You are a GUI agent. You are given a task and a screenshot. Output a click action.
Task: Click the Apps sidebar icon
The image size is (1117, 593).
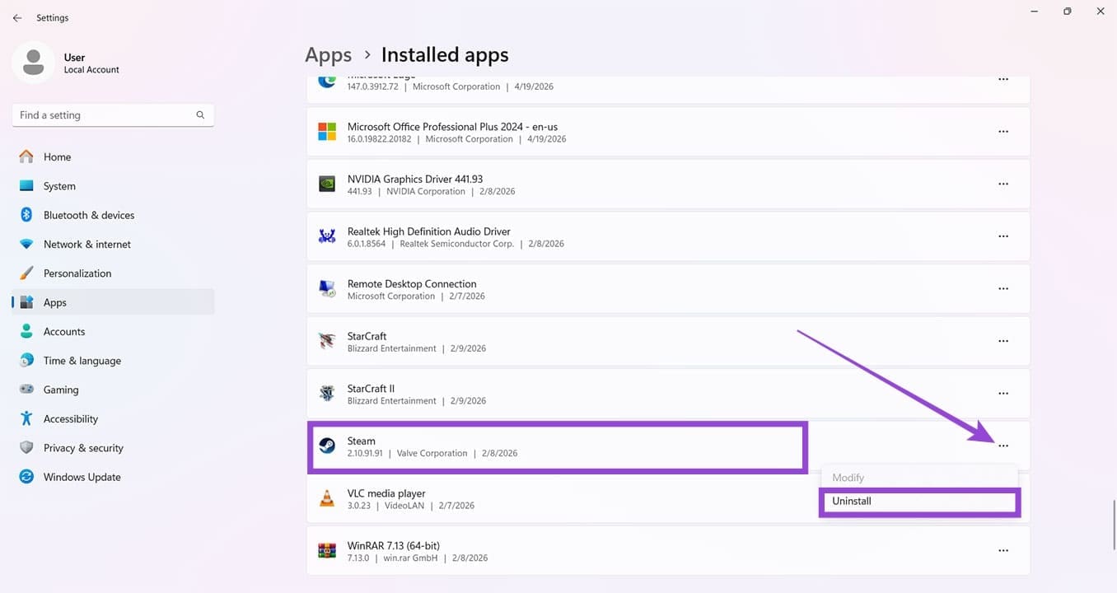pos(26,302)
